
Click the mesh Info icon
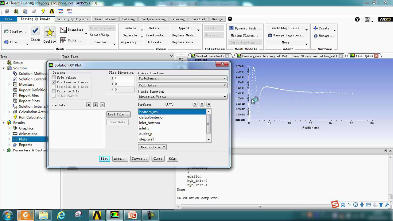click(x=6, y=42)
